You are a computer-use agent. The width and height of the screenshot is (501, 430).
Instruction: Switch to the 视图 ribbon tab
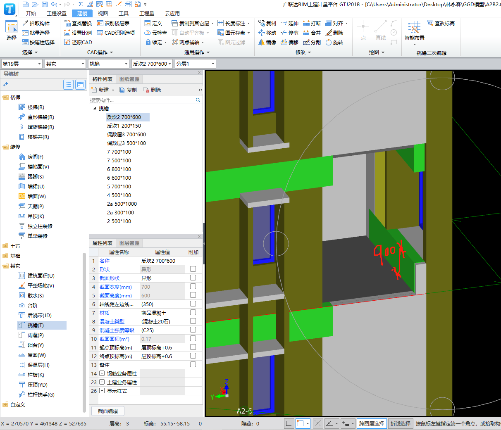click(x=103, y=14)
